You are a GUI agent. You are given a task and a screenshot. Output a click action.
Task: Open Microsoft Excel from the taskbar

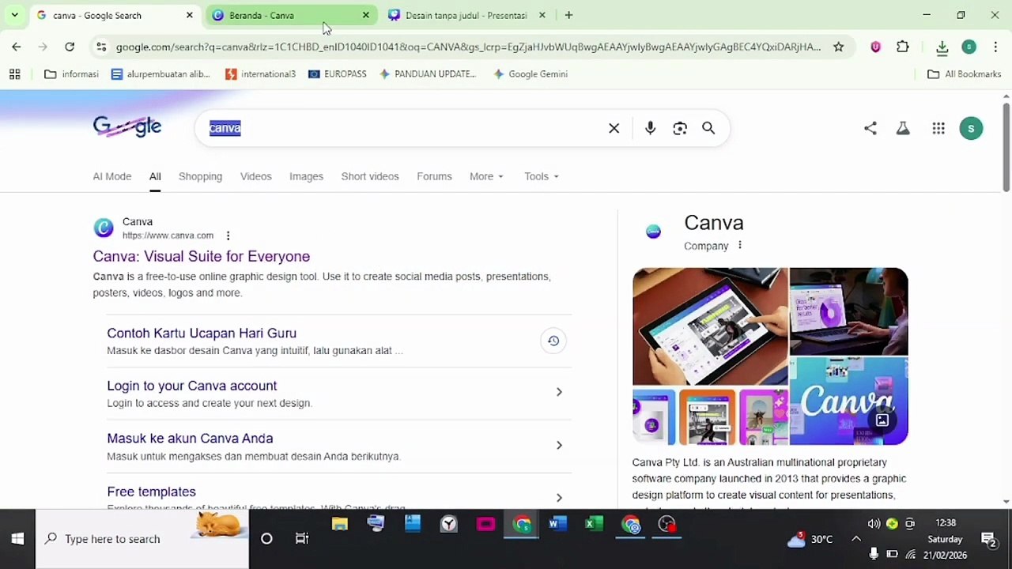point(595,524)
